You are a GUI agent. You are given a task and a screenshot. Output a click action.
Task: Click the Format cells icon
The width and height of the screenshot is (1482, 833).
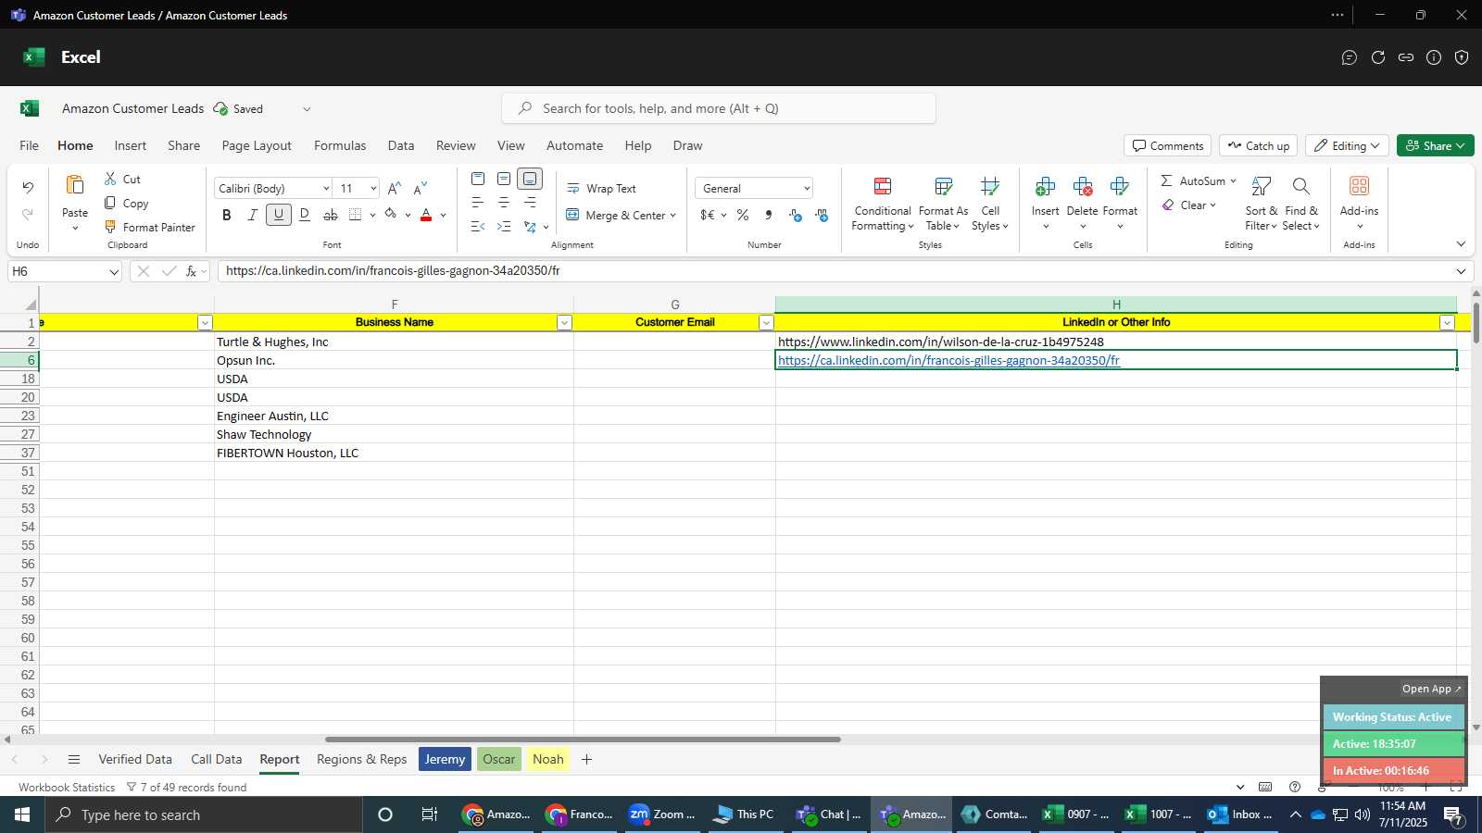[1120, 187]
